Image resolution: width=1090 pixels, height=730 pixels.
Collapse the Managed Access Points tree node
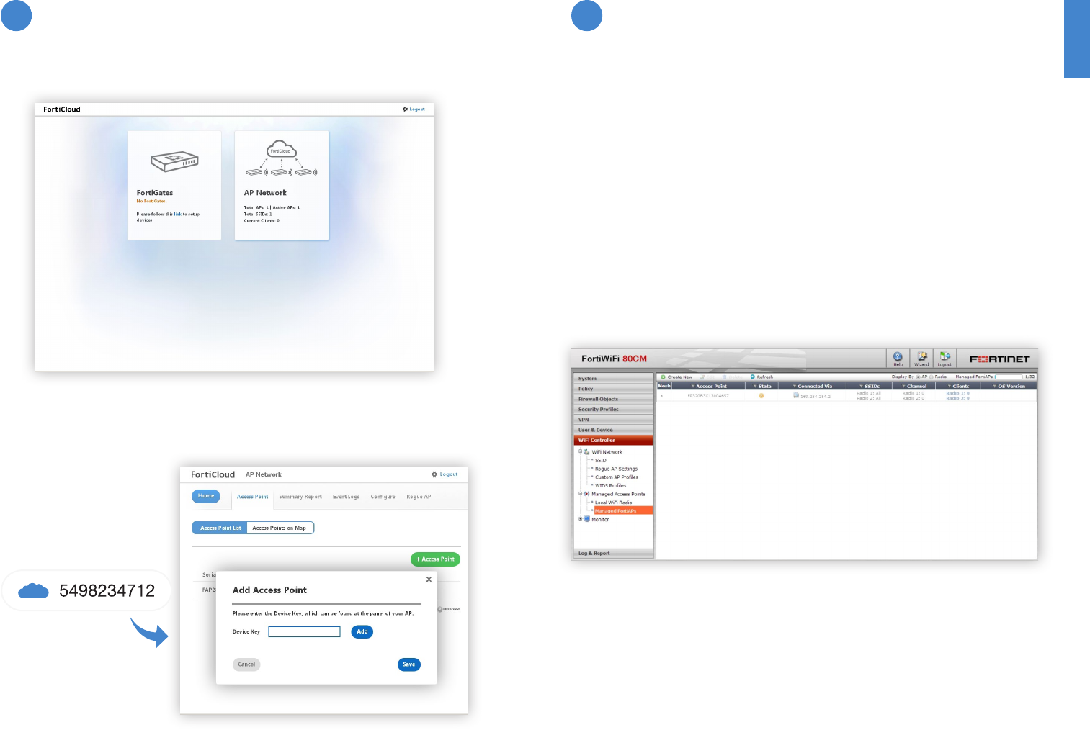click(580, 494)
